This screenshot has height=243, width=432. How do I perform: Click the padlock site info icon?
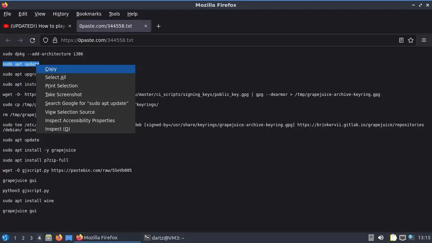(55, 40)
